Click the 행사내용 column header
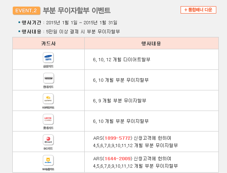This screenshot has height=173, width=227. click(151, 43)
